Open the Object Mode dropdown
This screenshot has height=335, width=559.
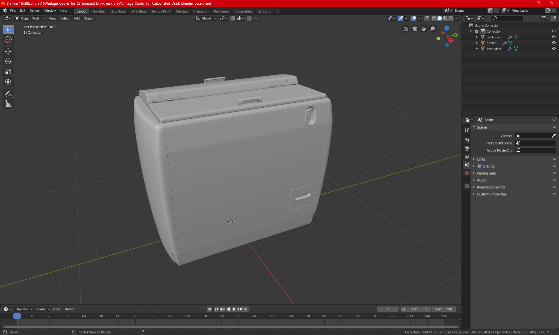coord(30,18)
